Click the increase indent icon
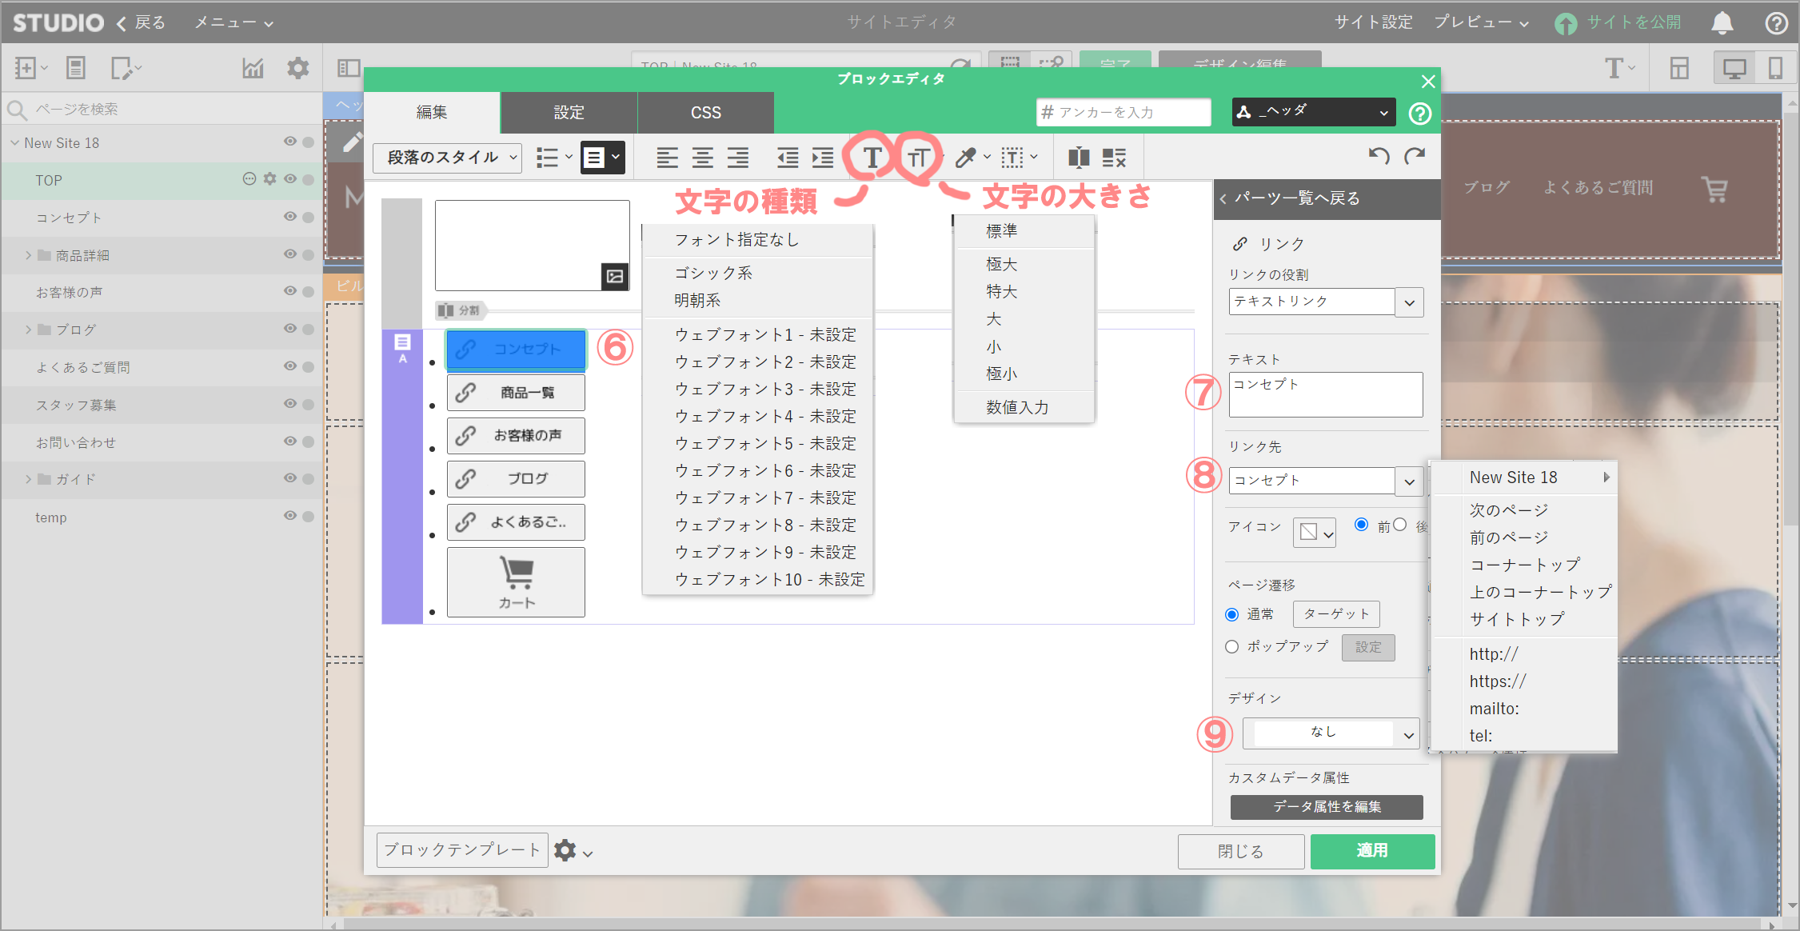This screenshot has height=931, width=1800. tap(823, 158)
